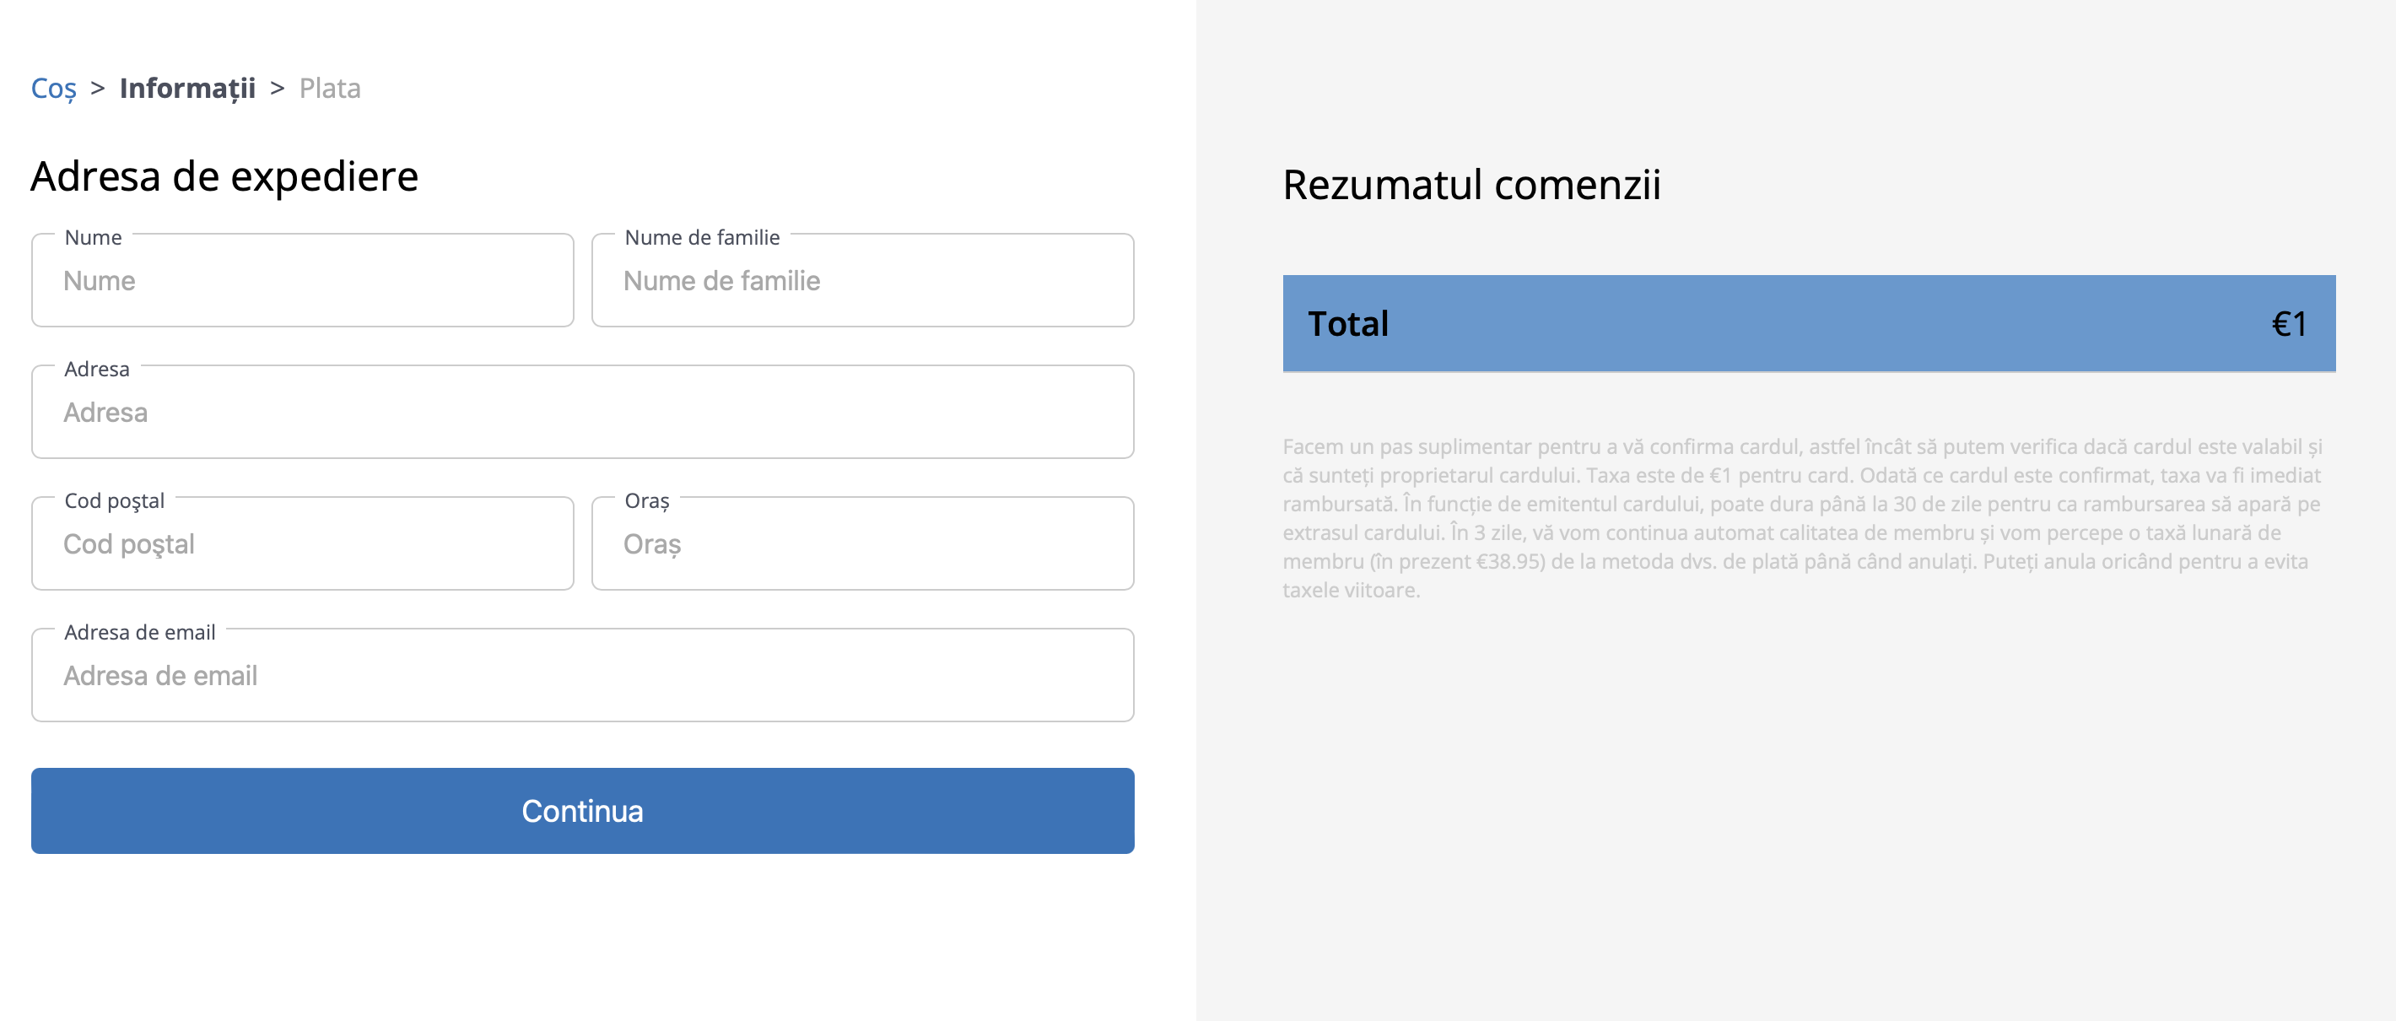Screen dimensions: 2396x1021
Task: Focus the Nume first name input
Action: click(x=302, y=281)
